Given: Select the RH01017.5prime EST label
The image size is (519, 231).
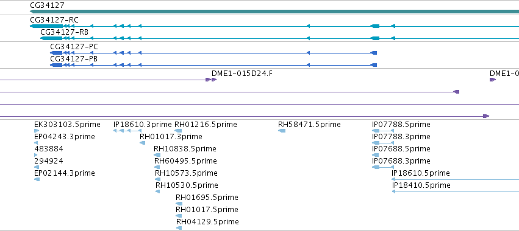Looking at the screenshot, I should (x=207, y=210).
